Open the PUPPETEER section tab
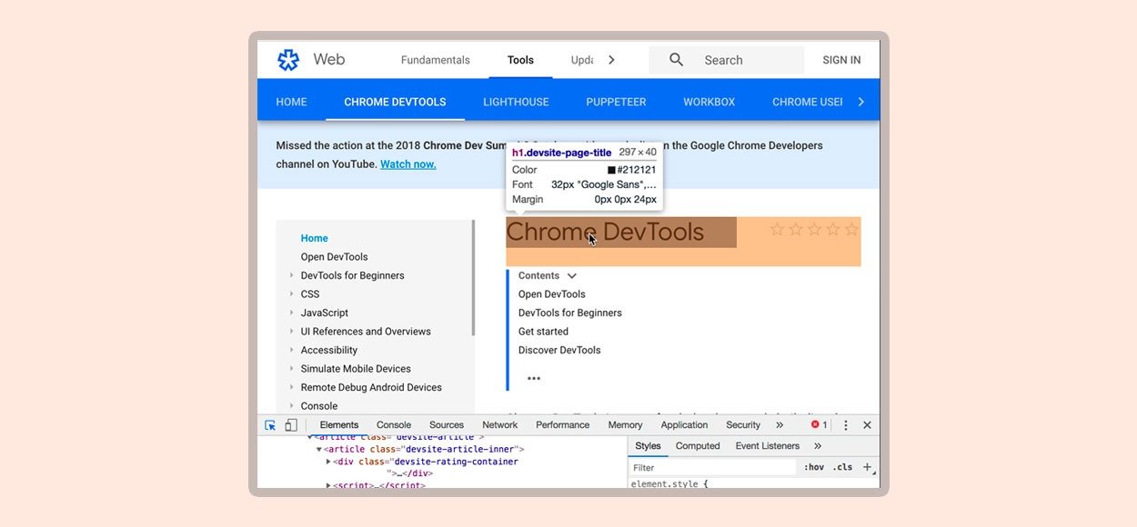Screen dimensions: 1137x527 pyautogui.click(x=616, y=102)
